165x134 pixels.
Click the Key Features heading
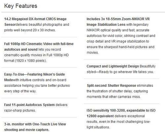pos(21,6)
